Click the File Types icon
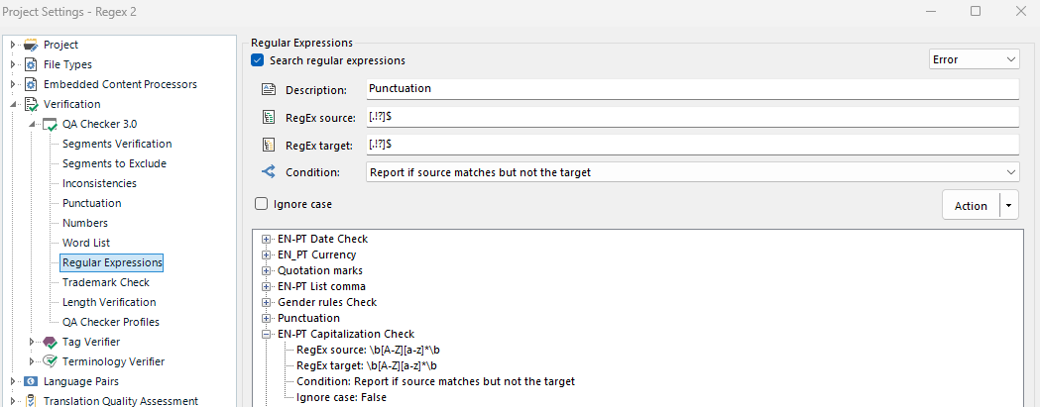This screenshot has width=1040, height=407. tap(31, 65)
